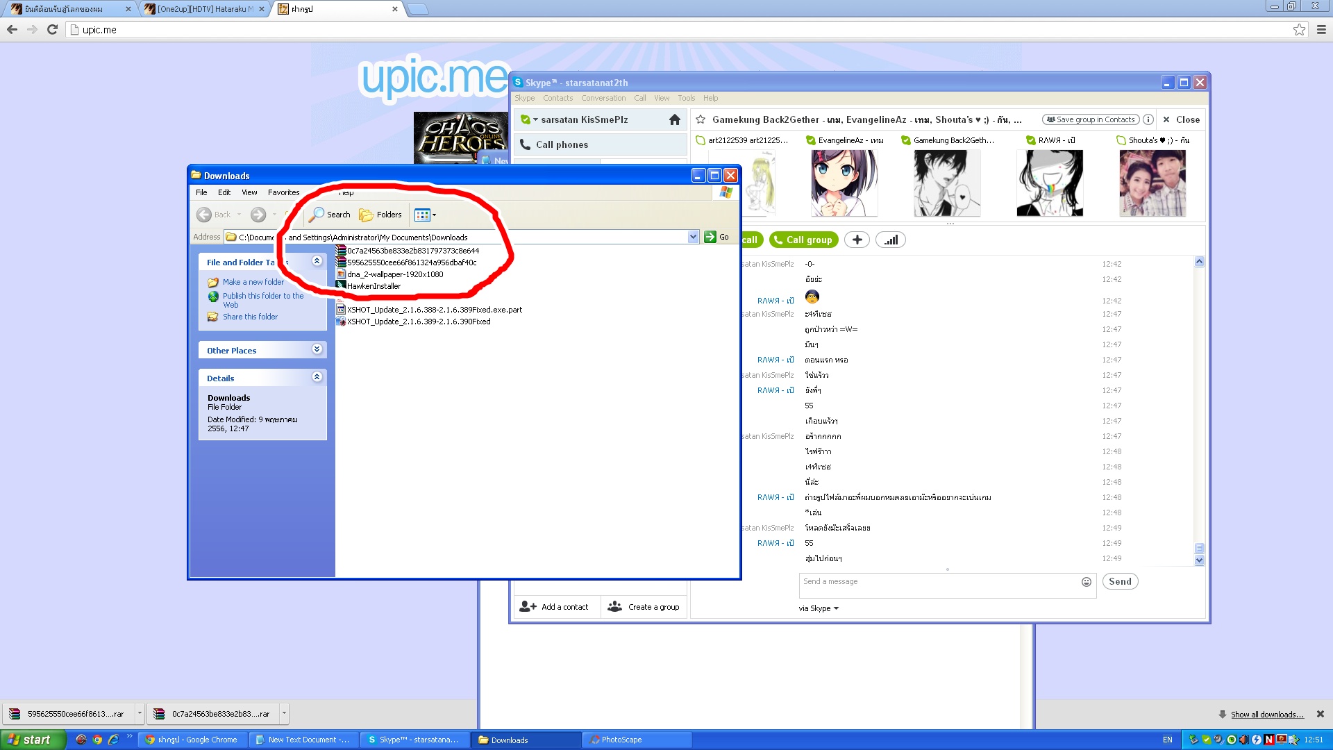Click the Chrome bookmark star icon
This screenshot has height=750, width=1333.
point(1299,29)
